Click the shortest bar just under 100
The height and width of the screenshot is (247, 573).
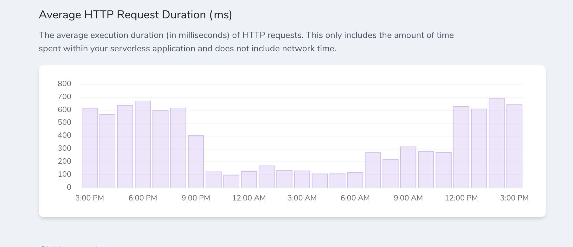tap(231, 181)
